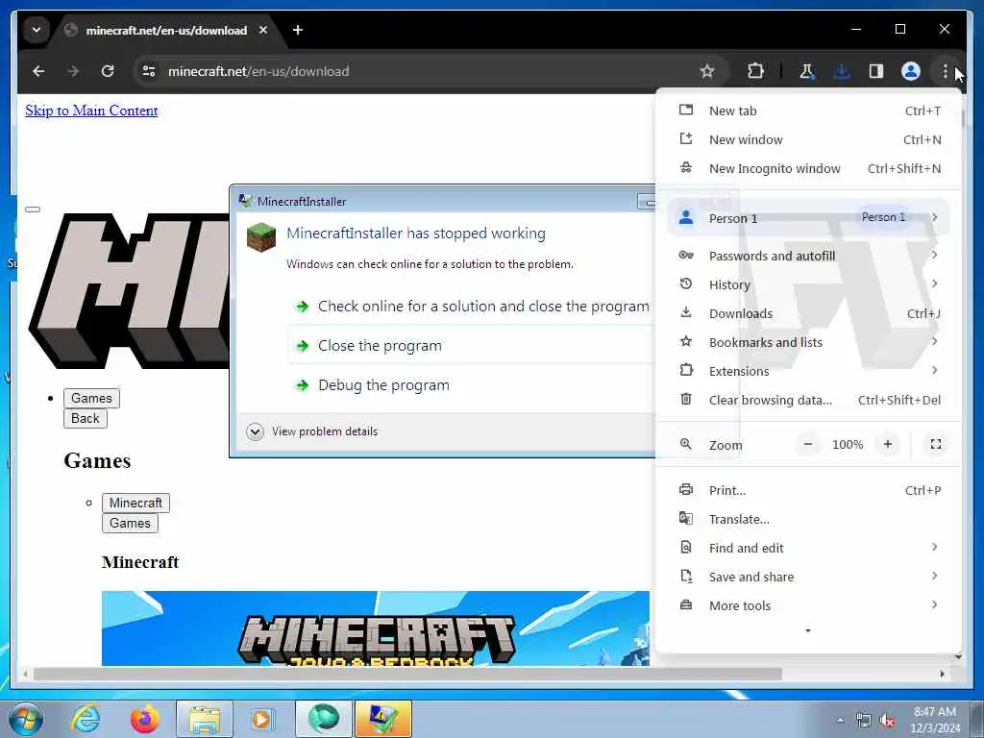Click the profile avatar in toolbar
This screenshot has height=738, width=984.
(x=911, y=71)
